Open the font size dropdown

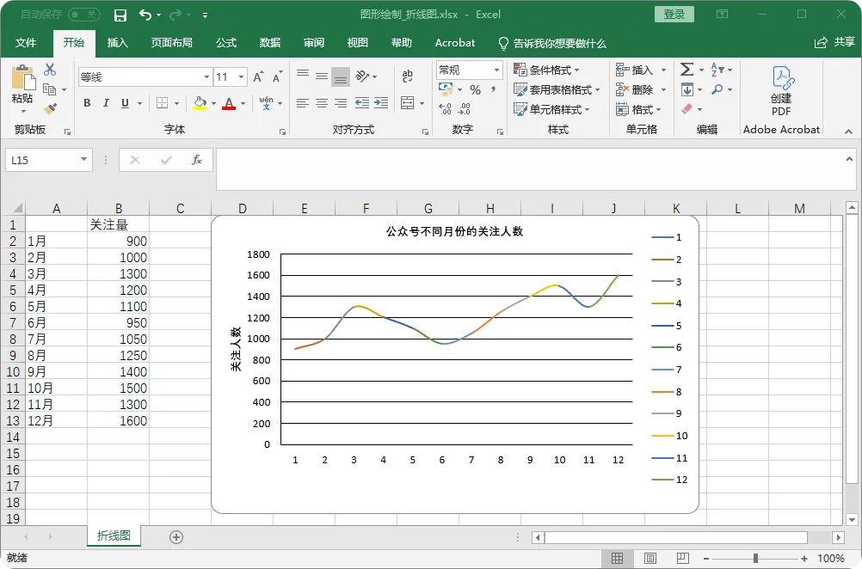[242, 76]
